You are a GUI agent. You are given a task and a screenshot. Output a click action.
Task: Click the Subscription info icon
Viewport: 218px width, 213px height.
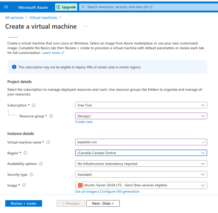click(x=34, y=105)
